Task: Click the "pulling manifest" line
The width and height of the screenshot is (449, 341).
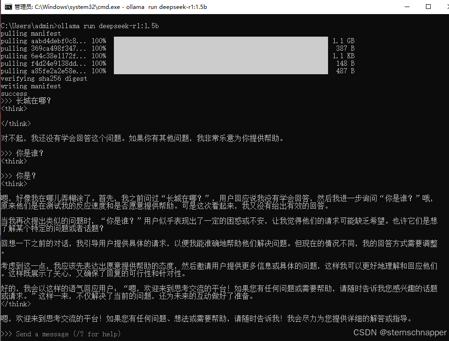Action: (31, 33)
